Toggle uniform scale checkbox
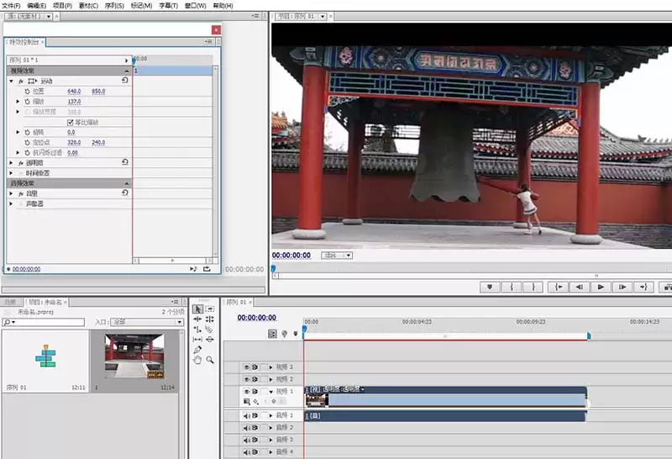672x459 pixels. pyautogui.click(x=71, y=122)
